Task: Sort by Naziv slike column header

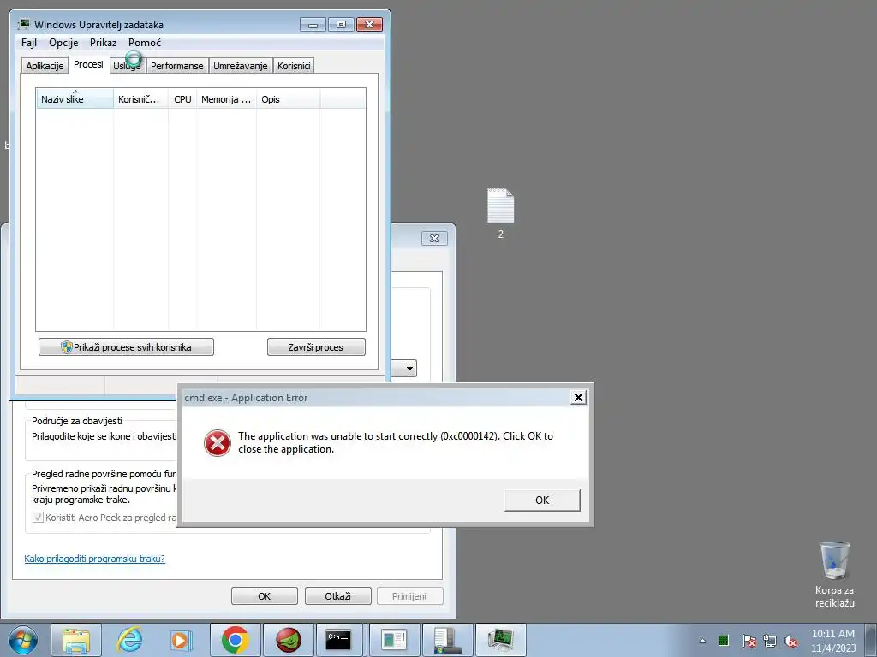Action: [75, 99]
